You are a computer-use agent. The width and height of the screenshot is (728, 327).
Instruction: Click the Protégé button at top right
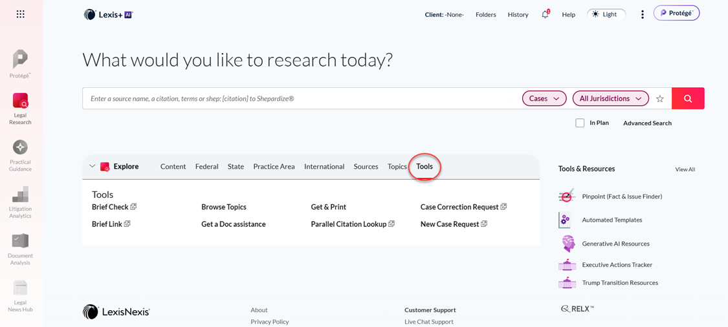coord(676,13)
